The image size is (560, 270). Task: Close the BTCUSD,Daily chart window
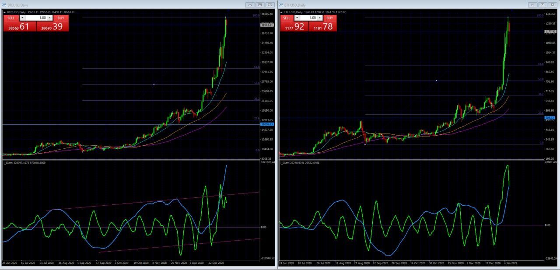pos(270,5)
